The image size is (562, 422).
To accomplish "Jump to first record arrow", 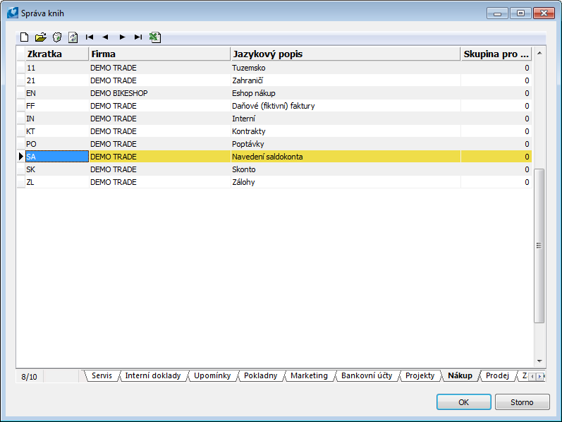I will click(90, 37).
